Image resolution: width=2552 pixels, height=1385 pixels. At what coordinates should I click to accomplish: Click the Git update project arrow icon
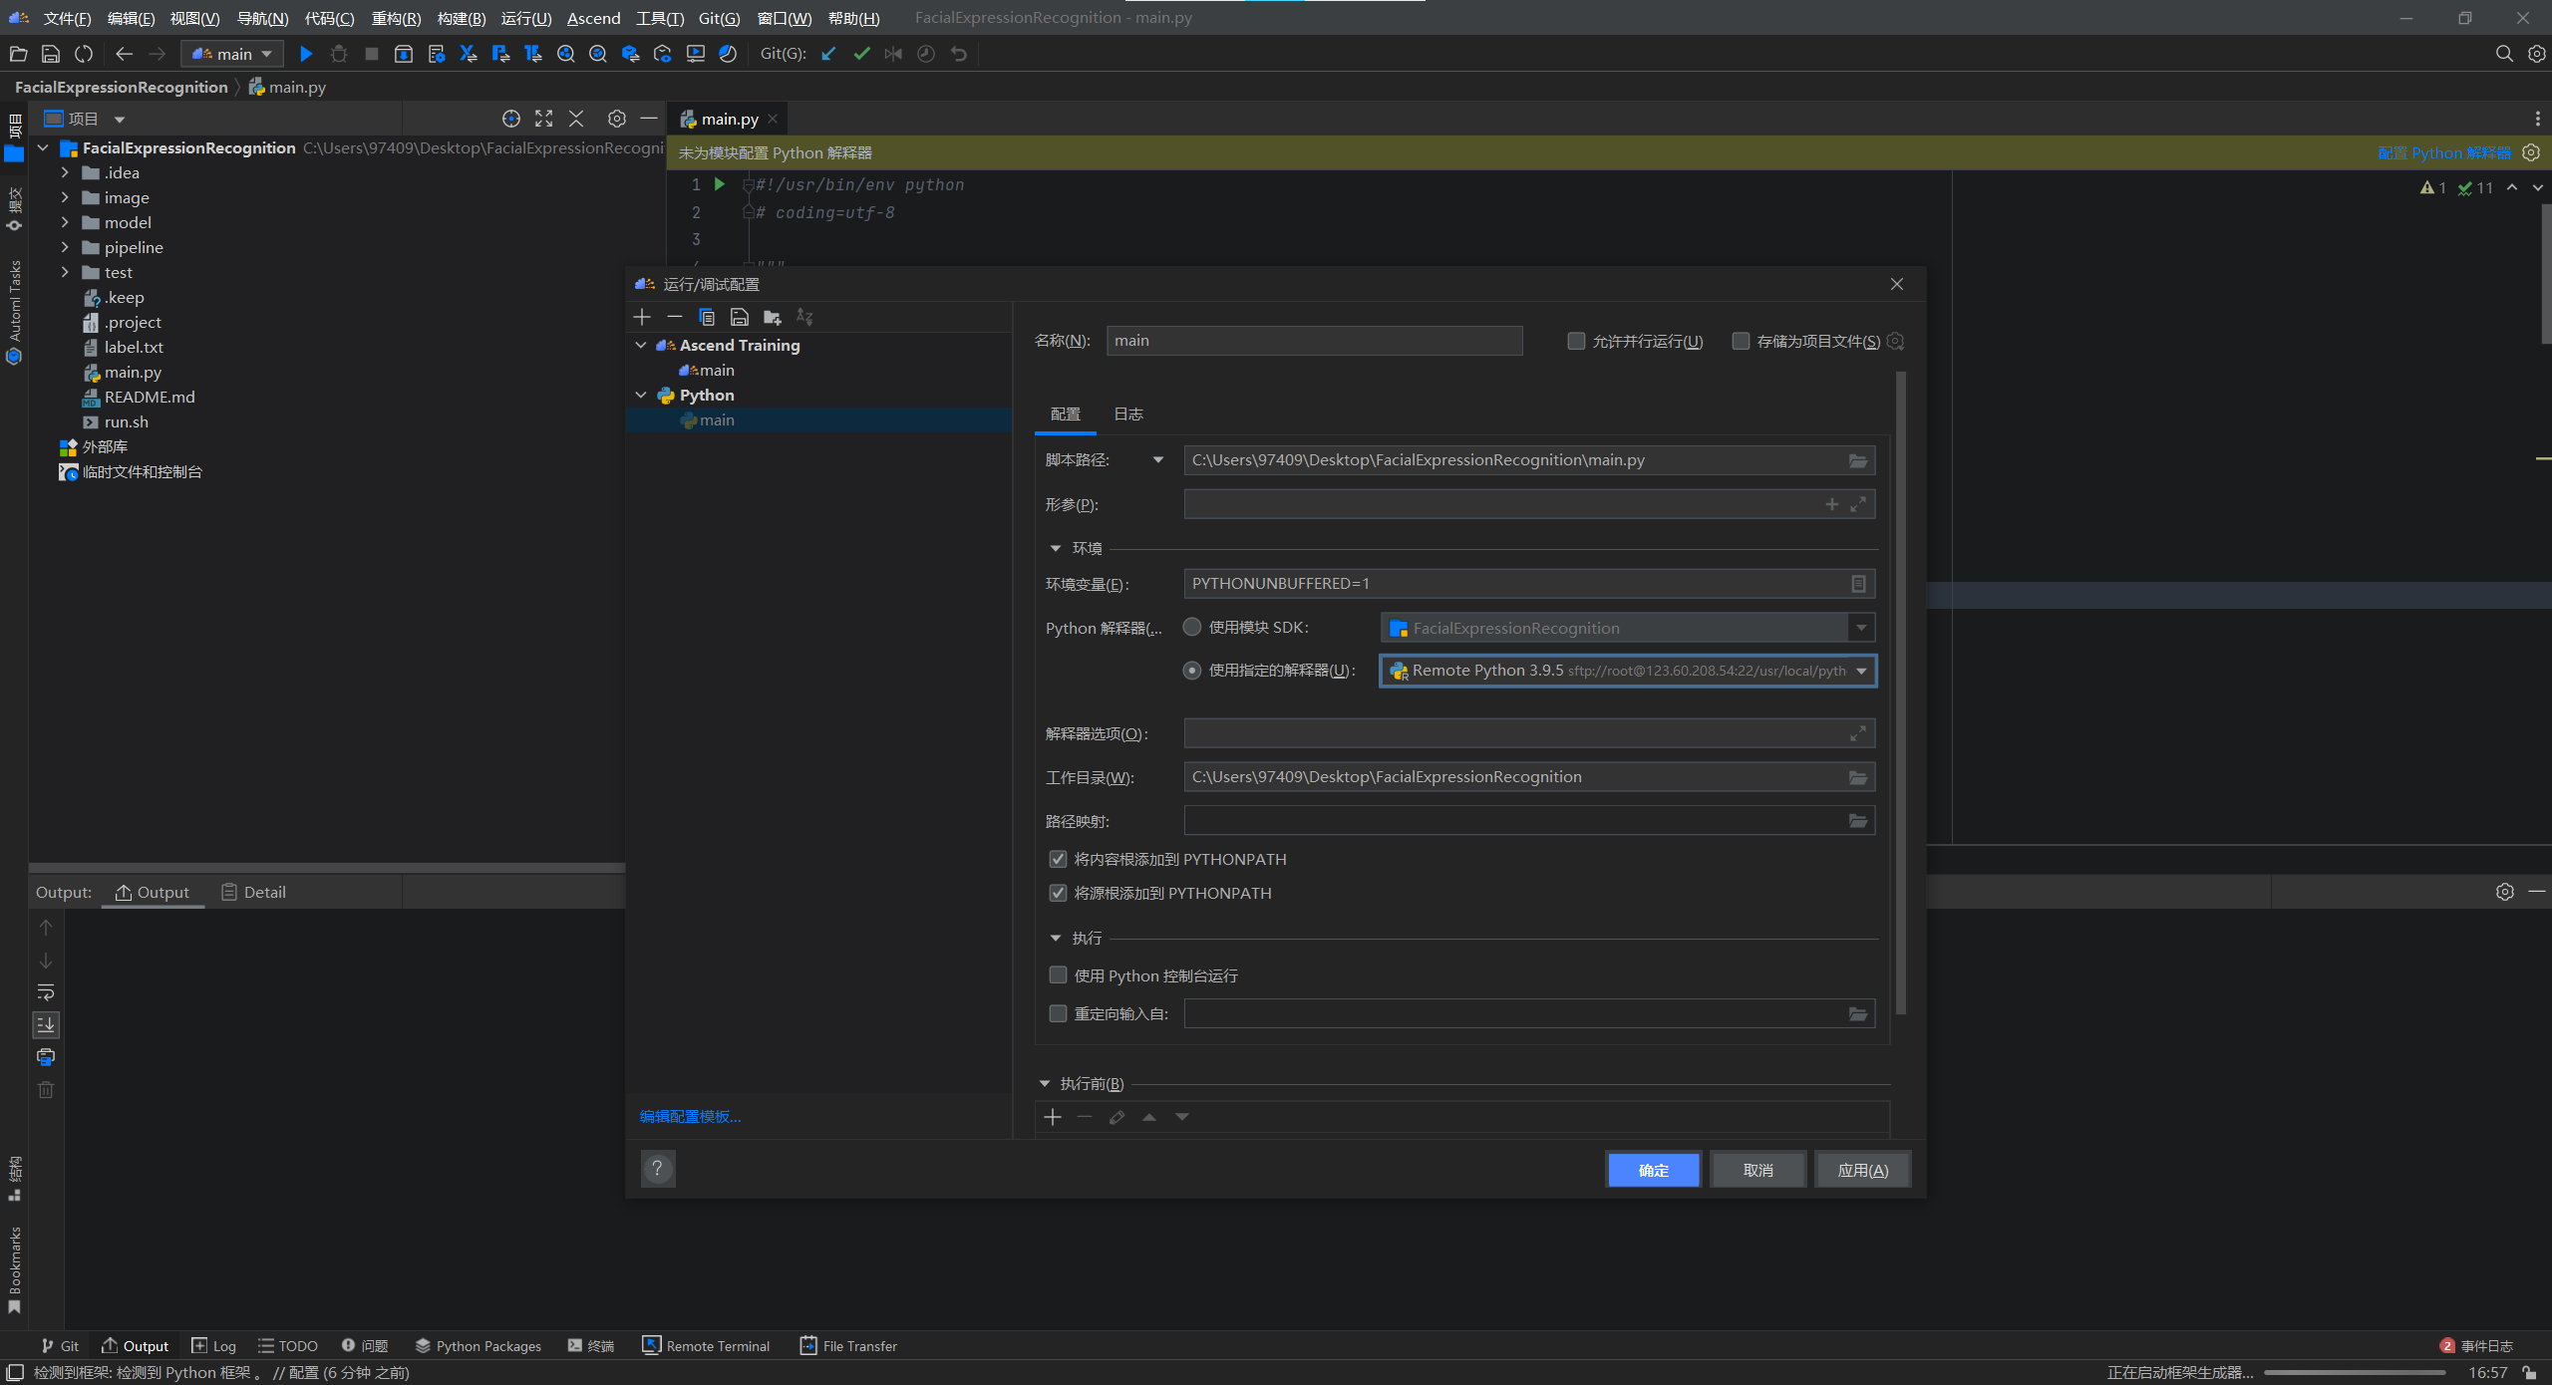[x=828, y=54]
